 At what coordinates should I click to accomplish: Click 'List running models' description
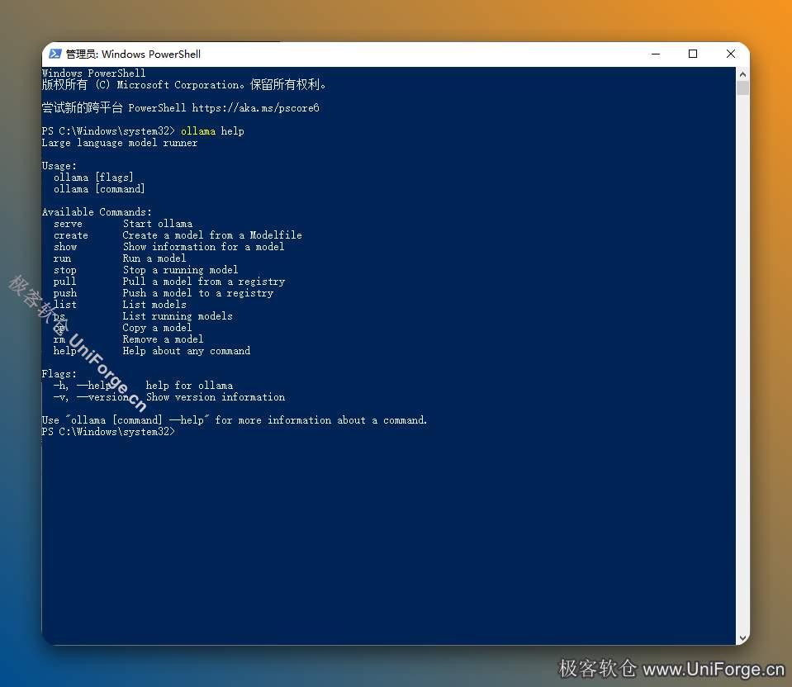click(178, 316)
